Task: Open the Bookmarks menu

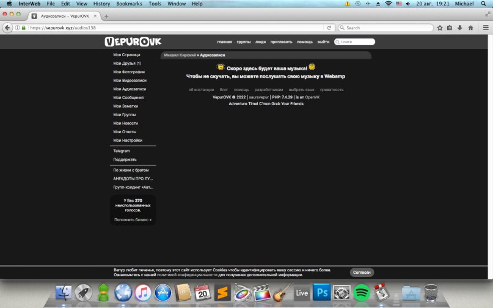Action: [x=129, y=4]
